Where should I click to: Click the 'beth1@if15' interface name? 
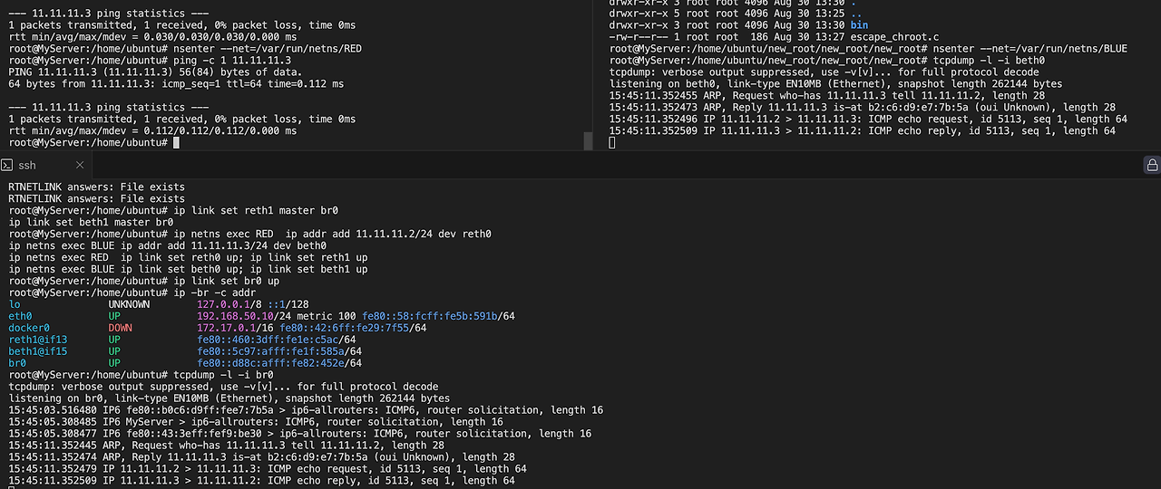pos(38,350)
